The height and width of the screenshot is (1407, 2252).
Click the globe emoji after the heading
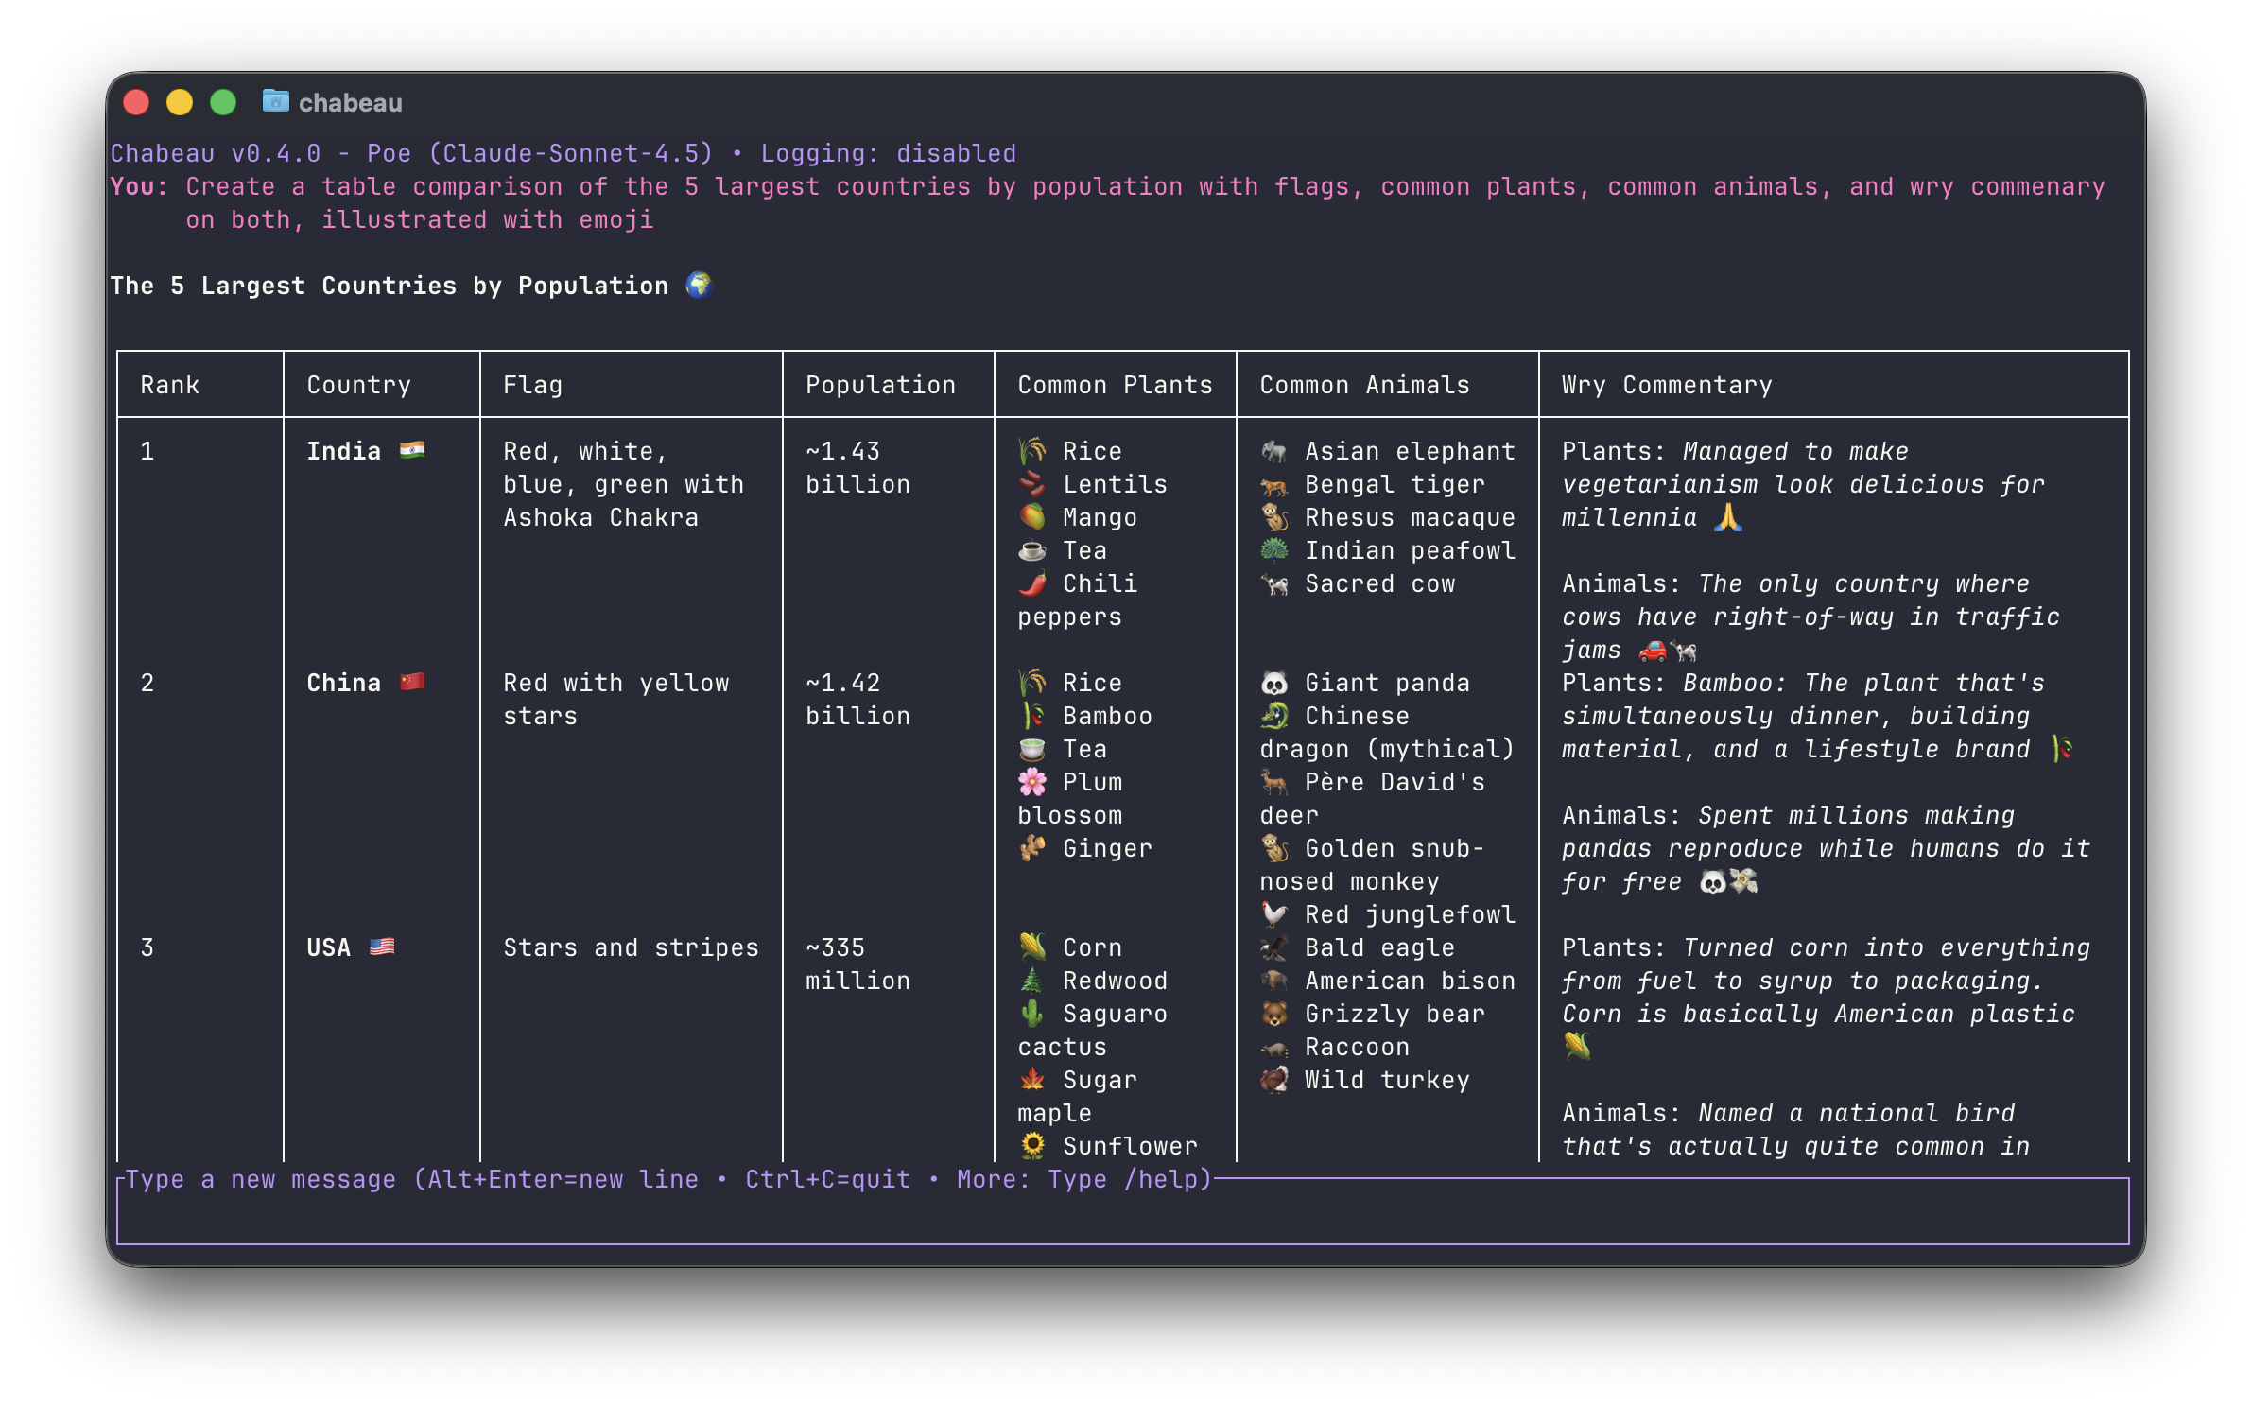coord(699,285)
